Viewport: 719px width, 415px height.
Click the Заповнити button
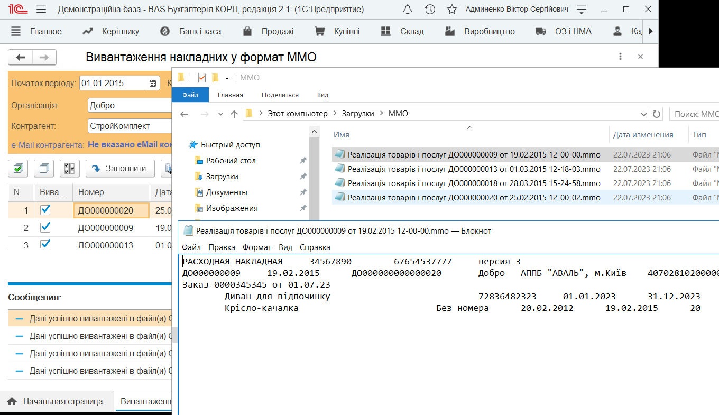(x=120, y=169)
